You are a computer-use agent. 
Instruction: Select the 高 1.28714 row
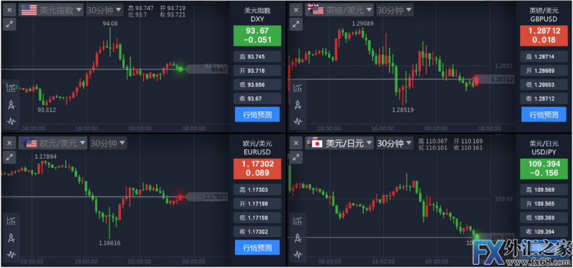click(544, 56)
